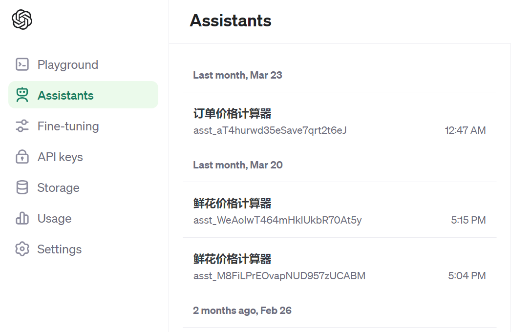Click the Assistants robot icon
This screenshot has width=511, height=332.
pos(22,95)
